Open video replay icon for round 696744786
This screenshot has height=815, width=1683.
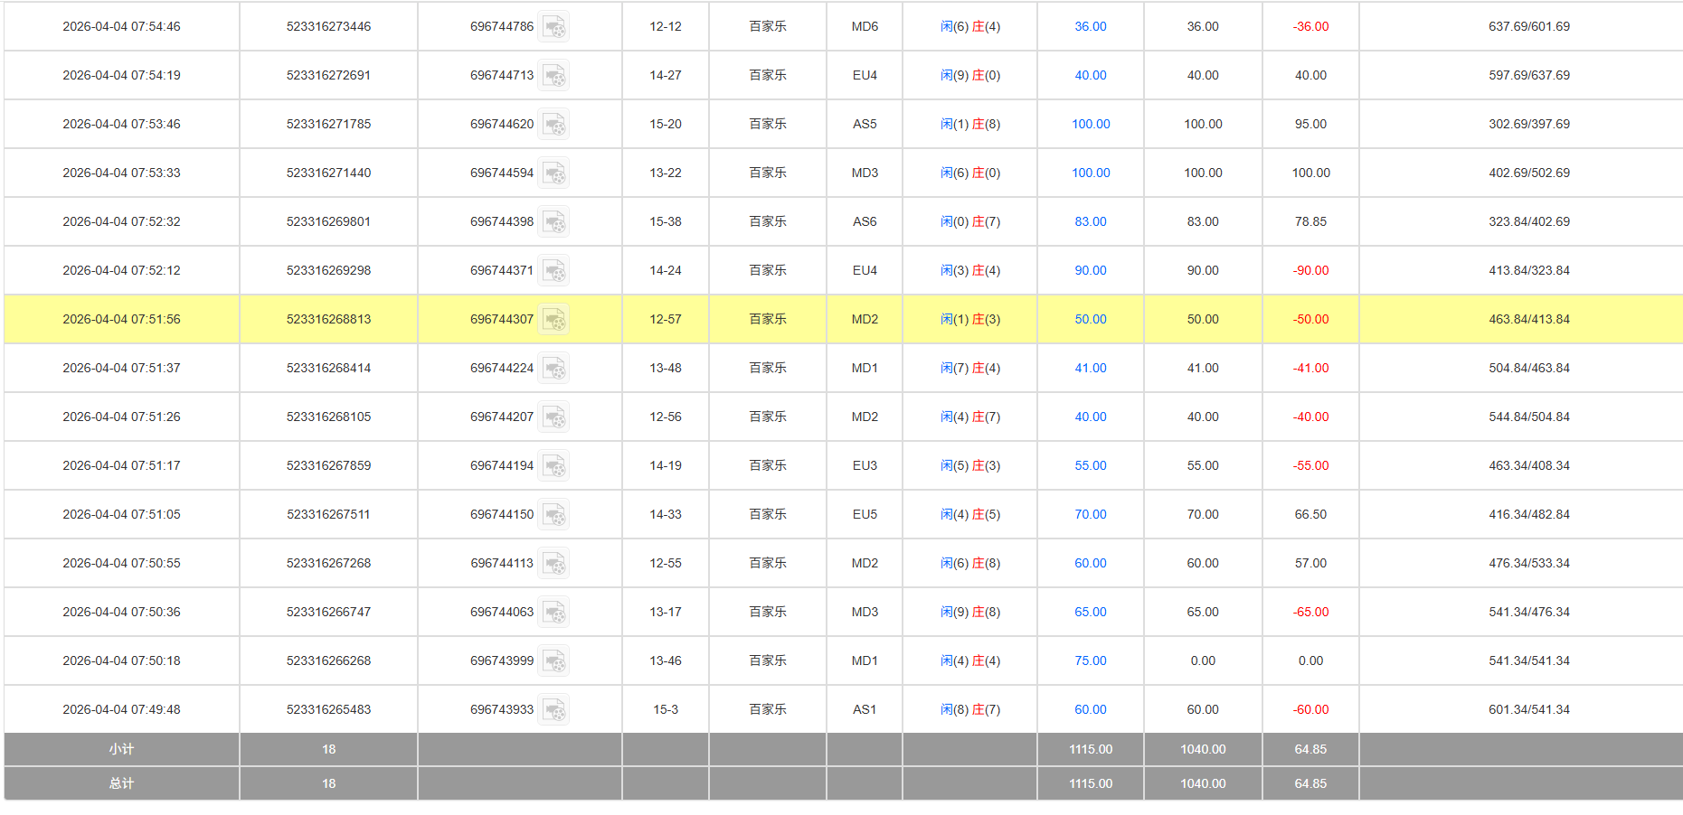[x=553, y=27]
